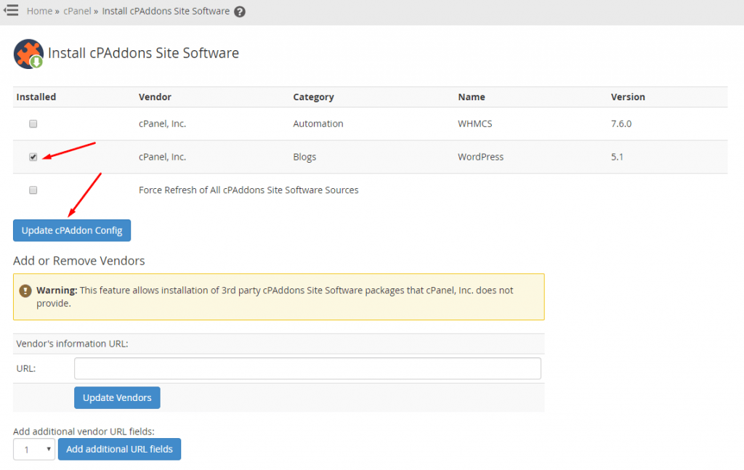This screenshot has height=470, width=744.
Task: Click the Version column header
Action: [x=628, y=97]
